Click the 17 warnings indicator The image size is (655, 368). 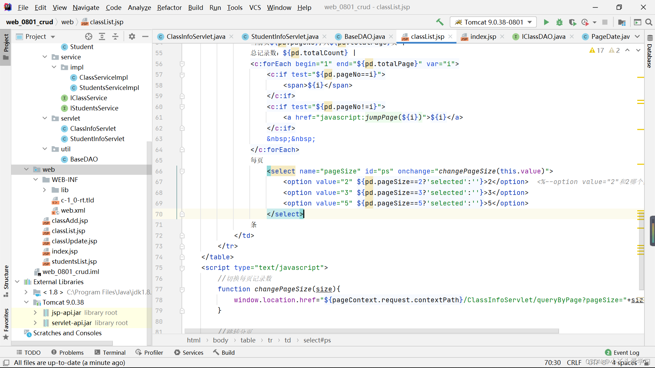pos(597,50)
